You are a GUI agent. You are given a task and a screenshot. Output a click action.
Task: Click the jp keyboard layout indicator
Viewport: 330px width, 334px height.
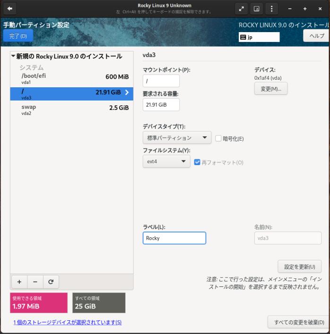pyautogui.click(x=259, y=37)
